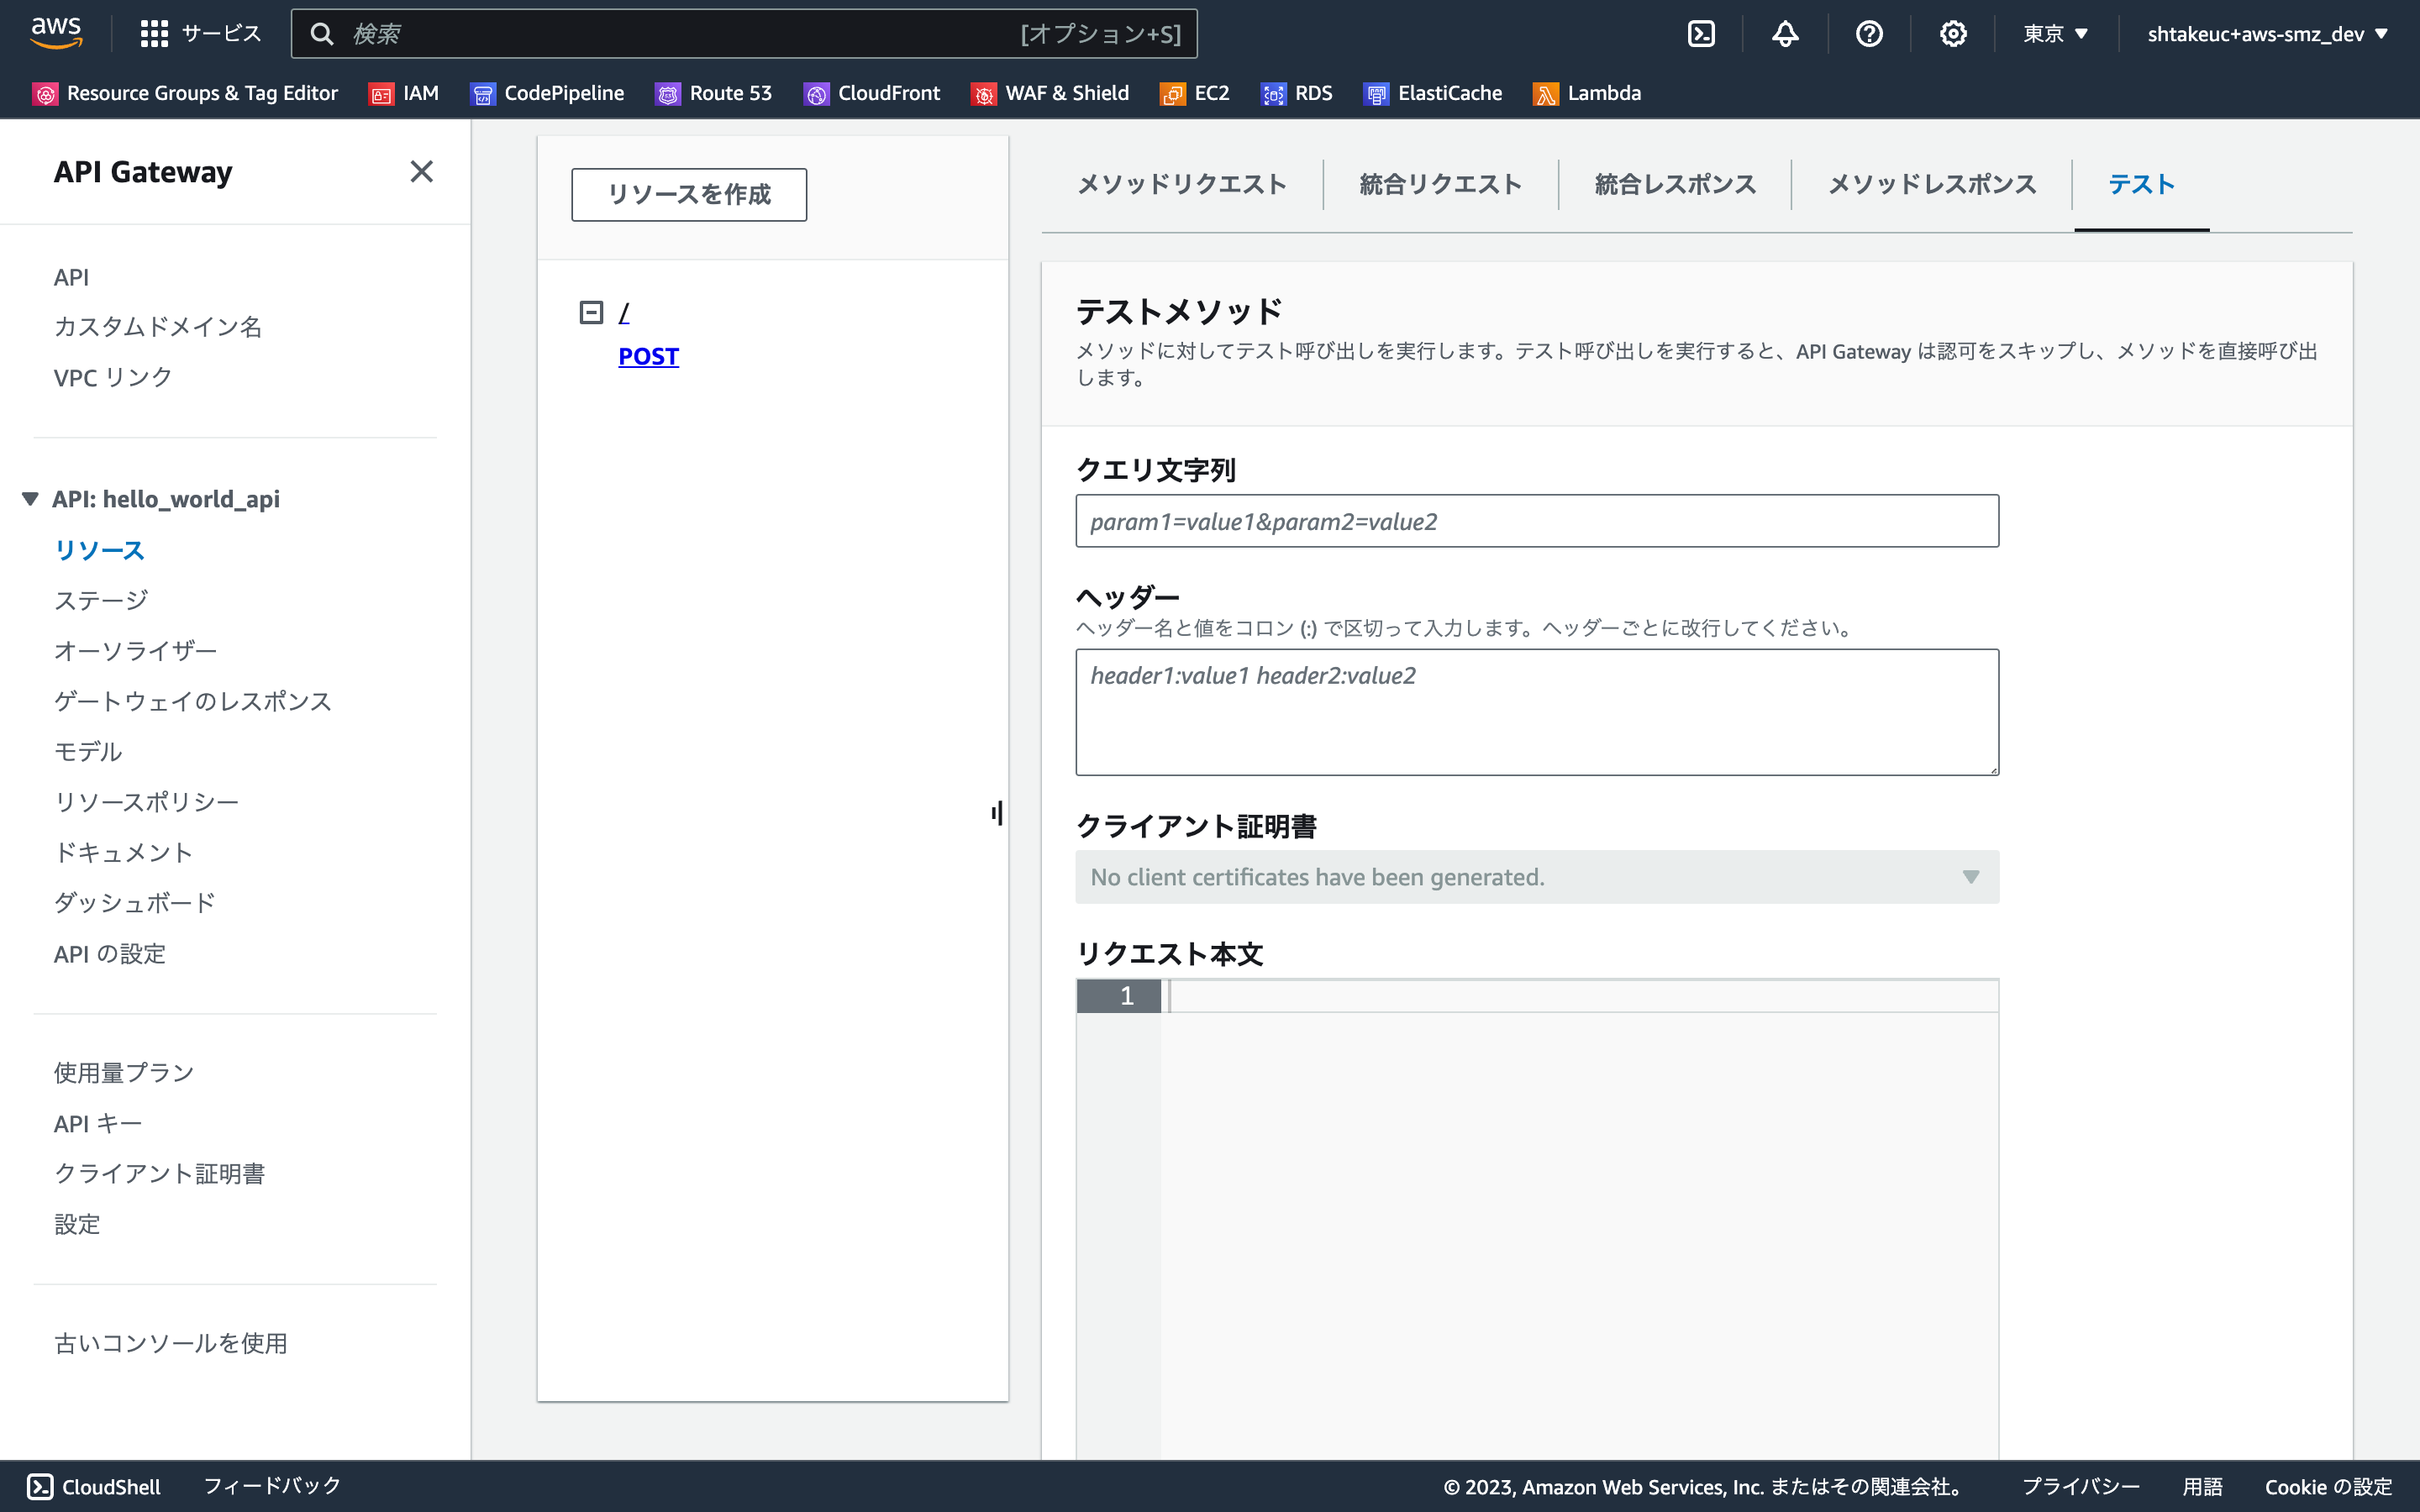This screenshot has height=1512, width=2420.
Task: Click the EC2 shortcut icon
Action: click(x=1172, y=94)
